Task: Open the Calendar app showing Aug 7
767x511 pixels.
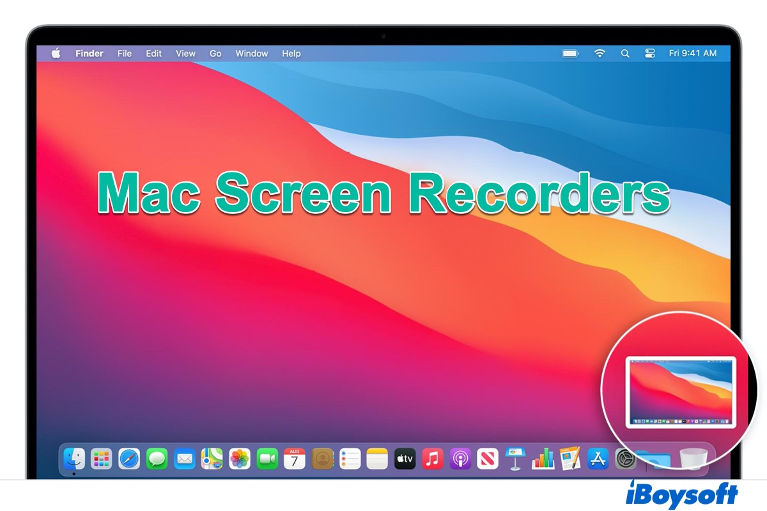Action: point(295,458)
